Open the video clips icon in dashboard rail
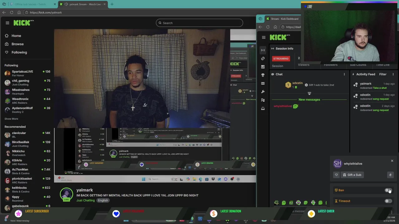This screenshot has height=224, width=399. (x=263, y=83)
